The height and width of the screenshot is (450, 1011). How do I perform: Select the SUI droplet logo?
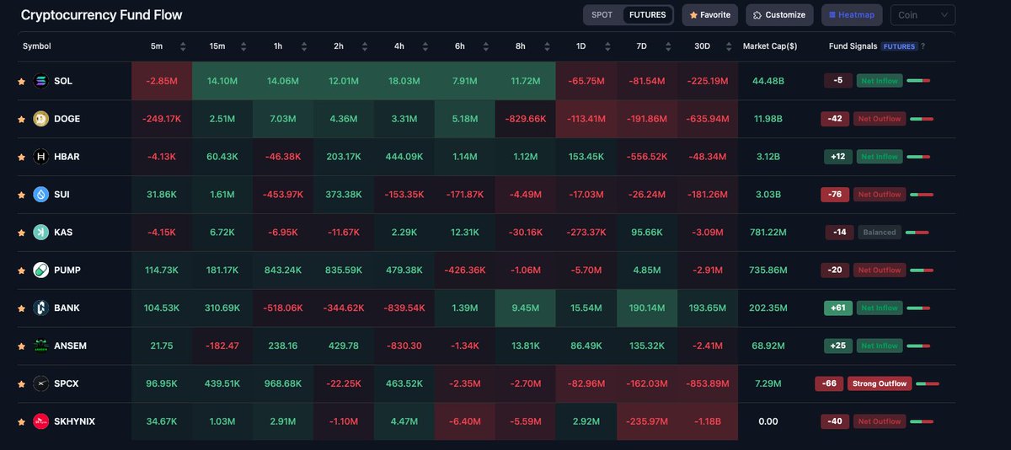(40, 195)
